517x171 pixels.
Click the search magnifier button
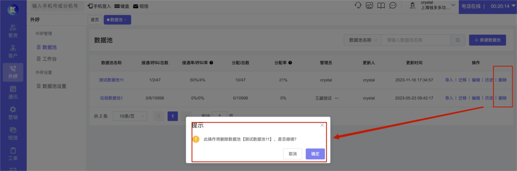(x=458, y=40)
